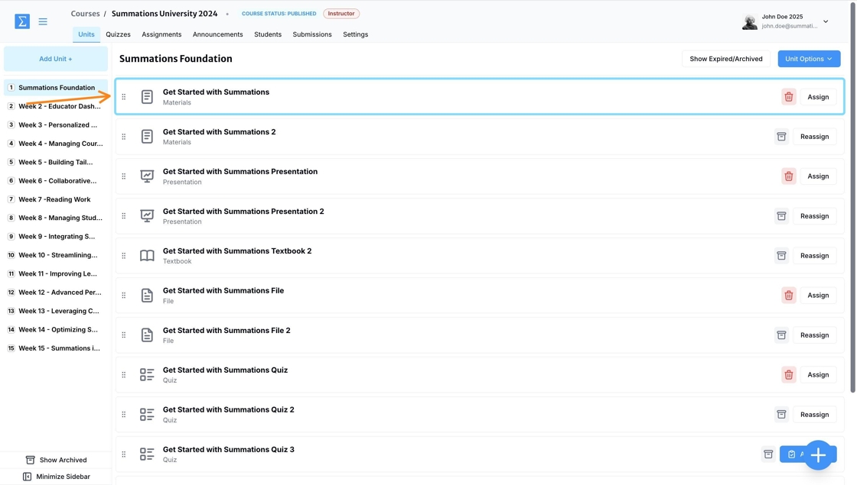Select Week 3 - Personalized unit
This screenshot has width=857, height=485.
[x=56, y=125]
